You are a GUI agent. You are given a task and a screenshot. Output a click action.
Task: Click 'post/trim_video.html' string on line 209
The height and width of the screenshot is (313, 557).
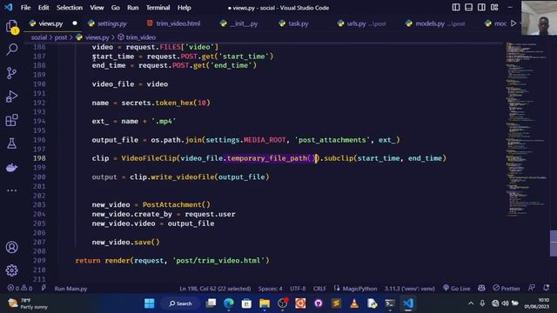coord(218,261)
